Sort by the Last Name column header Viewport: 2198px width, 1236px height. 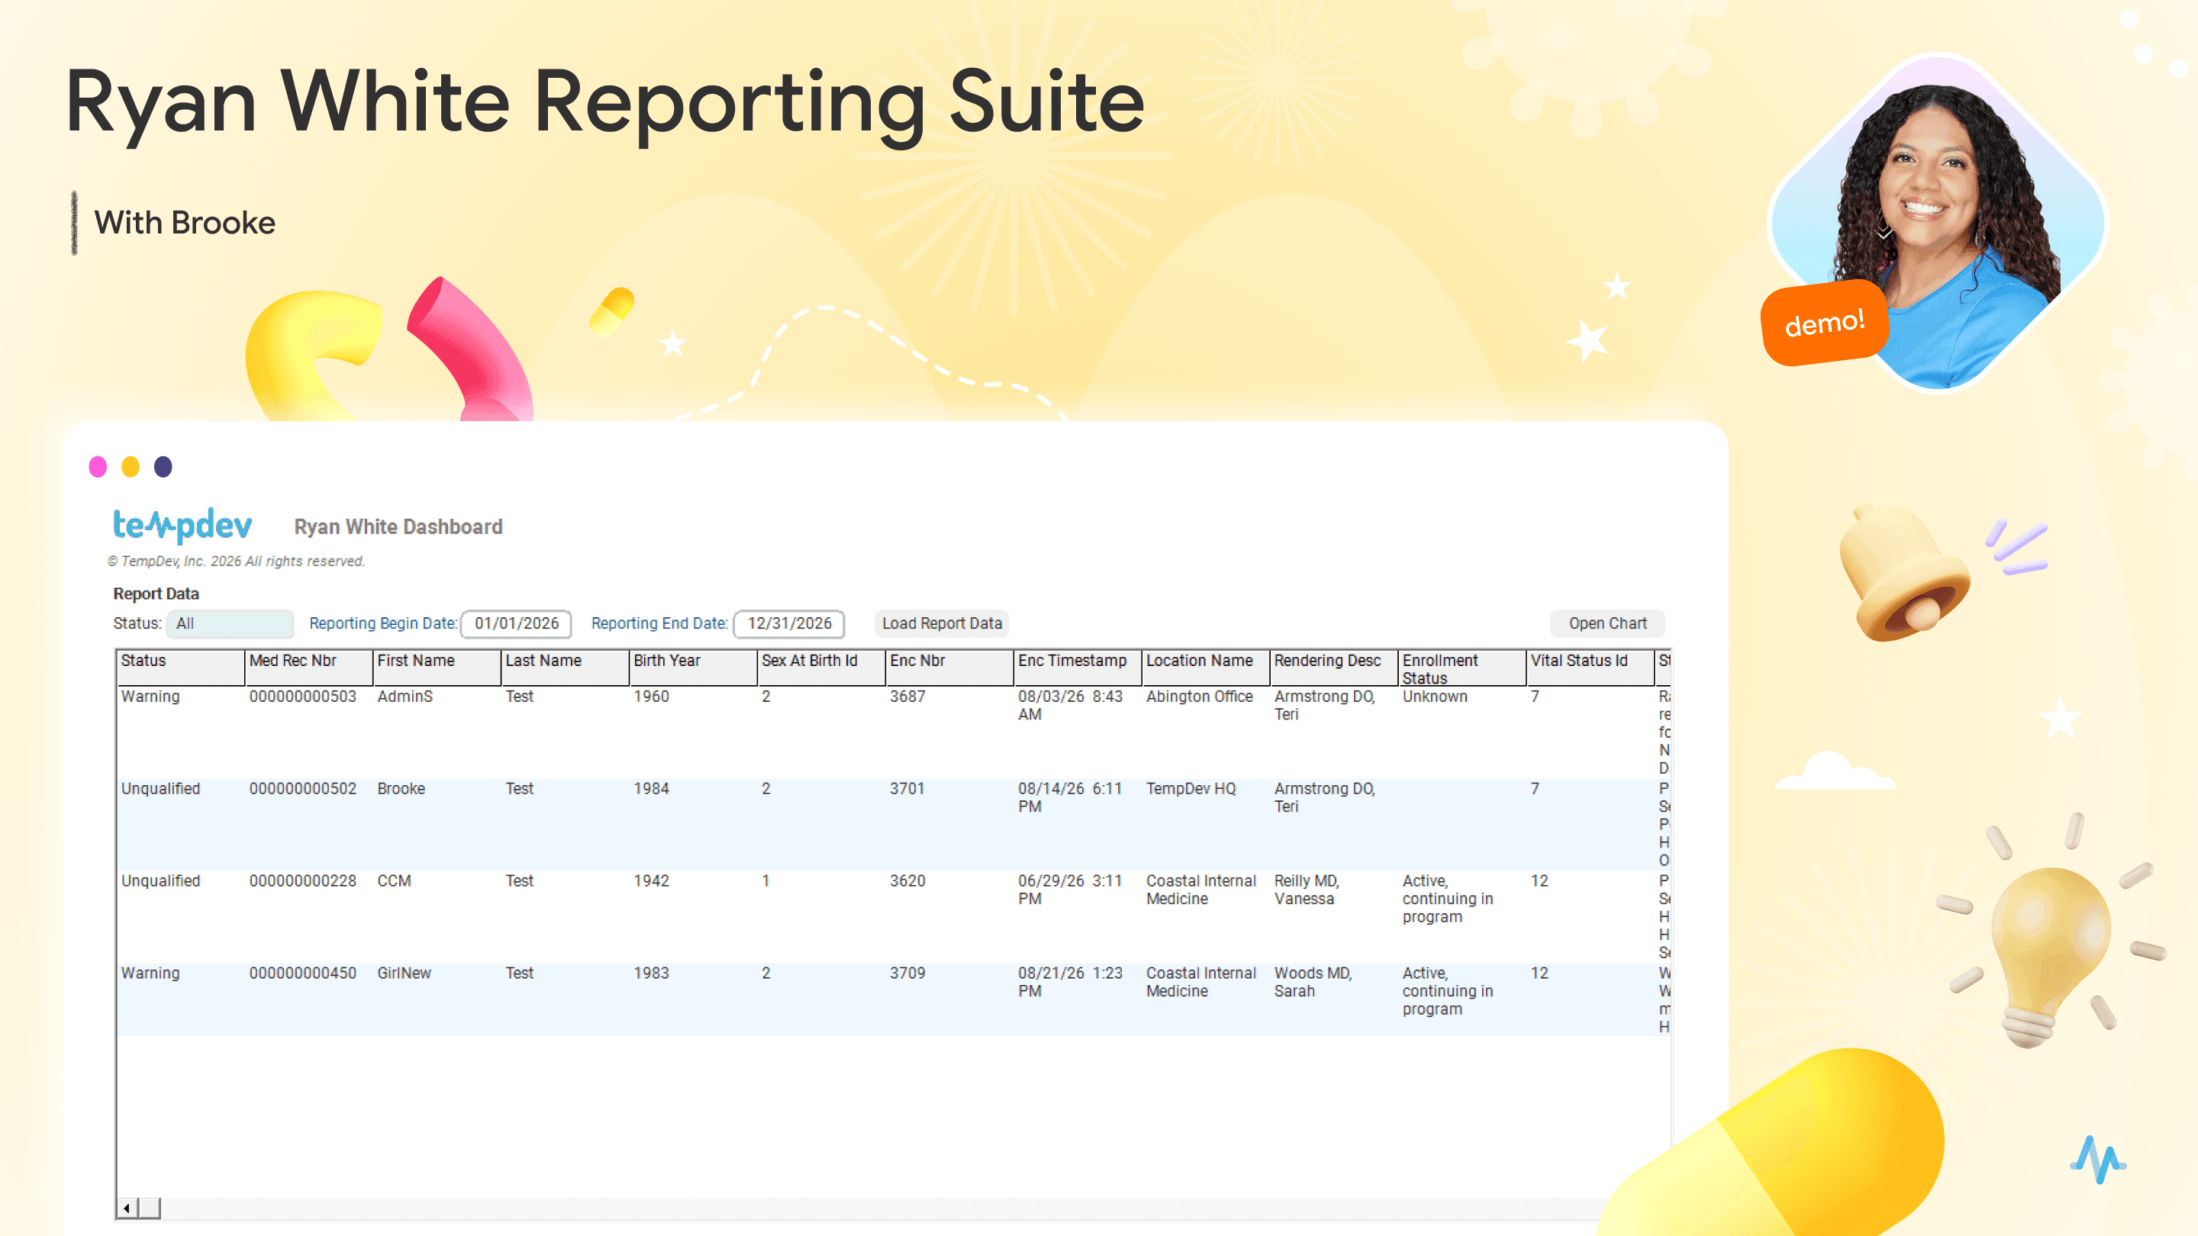click(565, 668)
